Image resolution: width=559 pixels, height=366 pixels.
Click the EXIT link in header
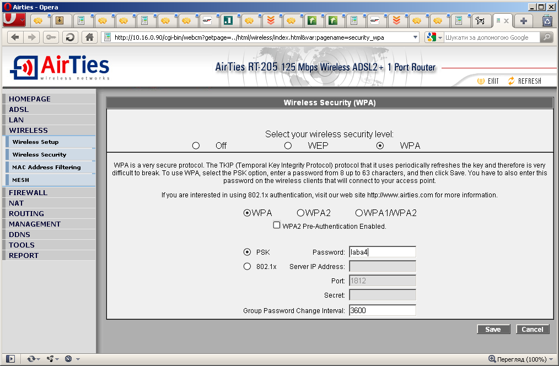click(x=488, y=81)
